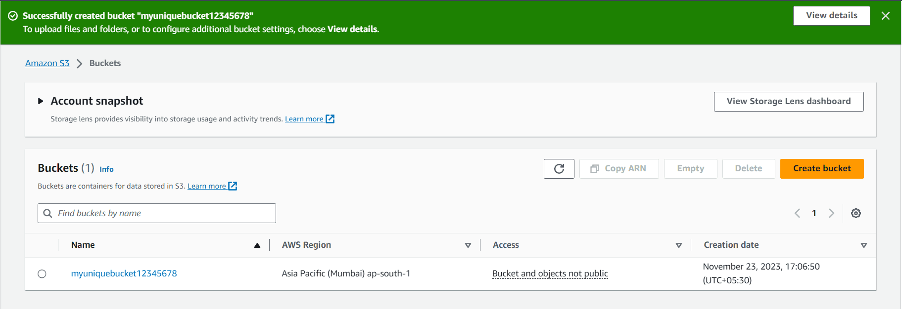Image resolution: width=902 pixels, height=309 pixels.
Task: Open the table preferences gear icon
Action: pos(856,213)
